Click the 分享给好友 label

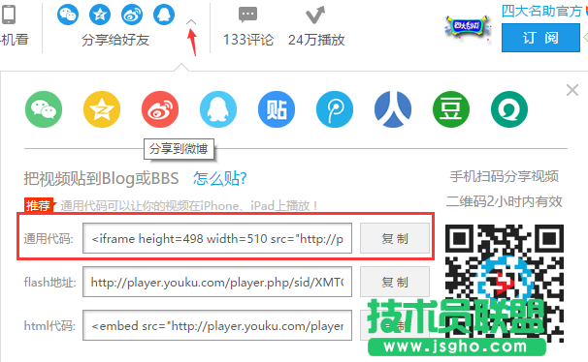pyautogui.click(x=115, y=40)
